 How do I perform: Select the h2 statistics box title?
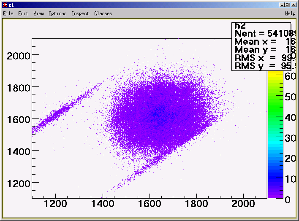pyautogui.click(x=240, y=26)
